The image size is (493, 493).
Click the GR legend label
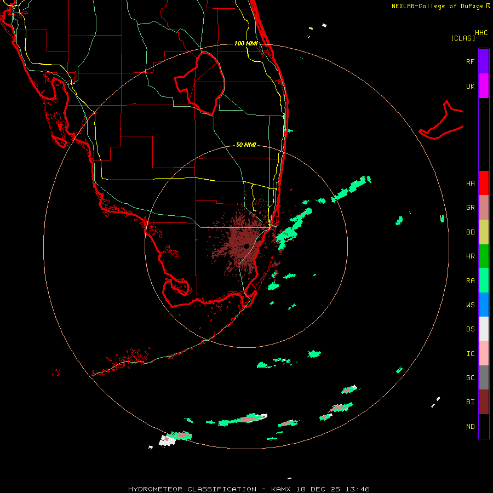[x=470, y=208]
